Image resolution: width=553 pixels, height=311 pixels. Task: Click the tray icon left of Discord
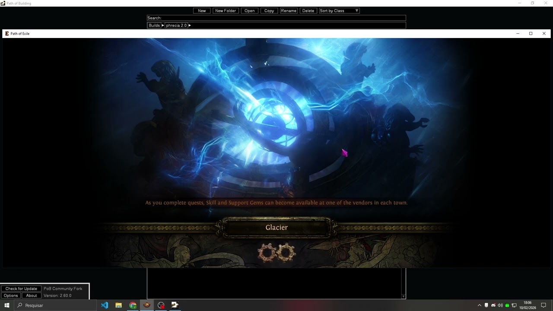pyautogui.click(x=486, y=305)
